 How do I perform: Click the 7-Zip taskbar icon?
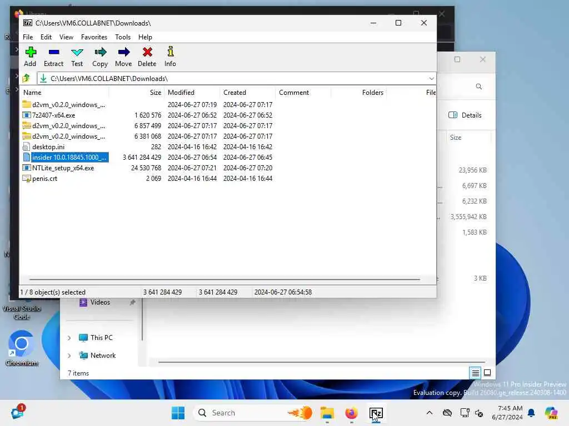(x=376, y=413)
